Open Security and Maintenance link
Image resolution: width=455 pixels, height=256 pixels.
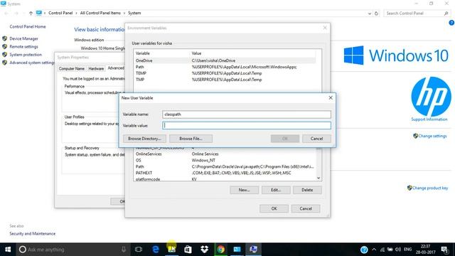pos(32,234)
